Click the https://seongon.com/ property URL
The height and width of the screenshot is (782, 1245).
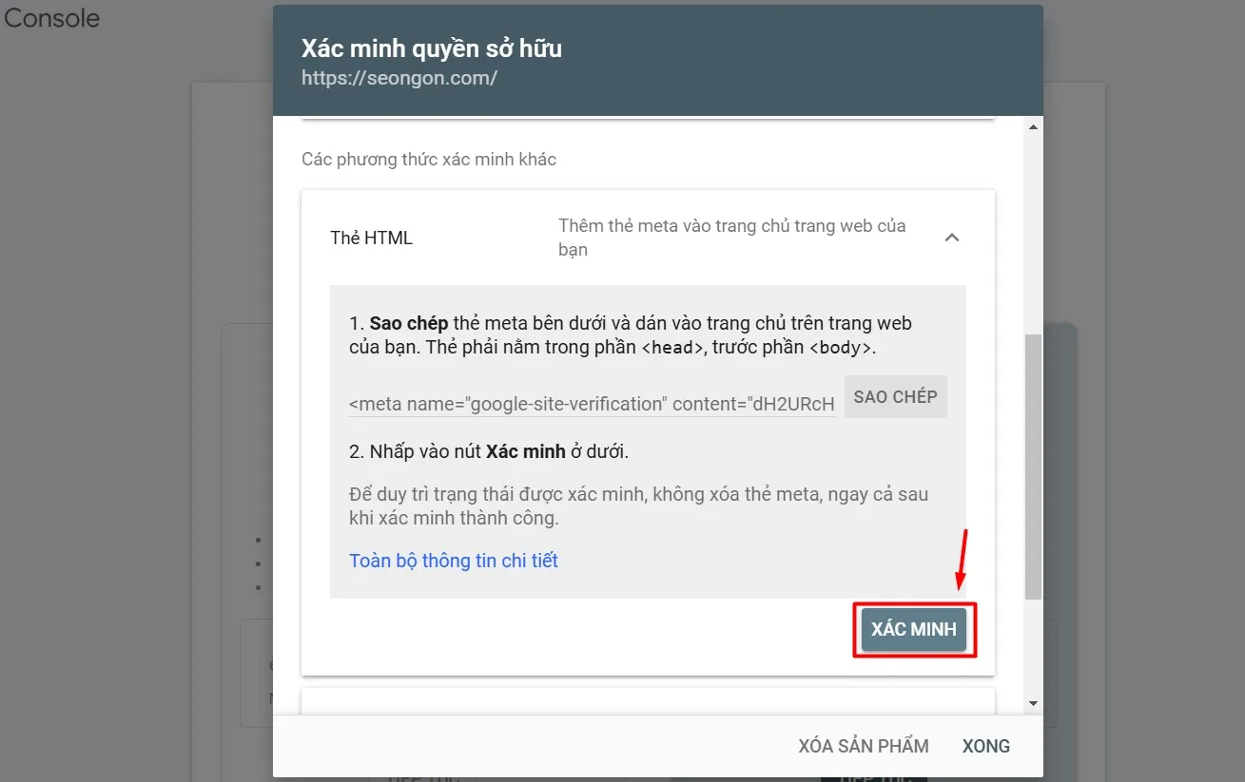click(x=399, y=78)
